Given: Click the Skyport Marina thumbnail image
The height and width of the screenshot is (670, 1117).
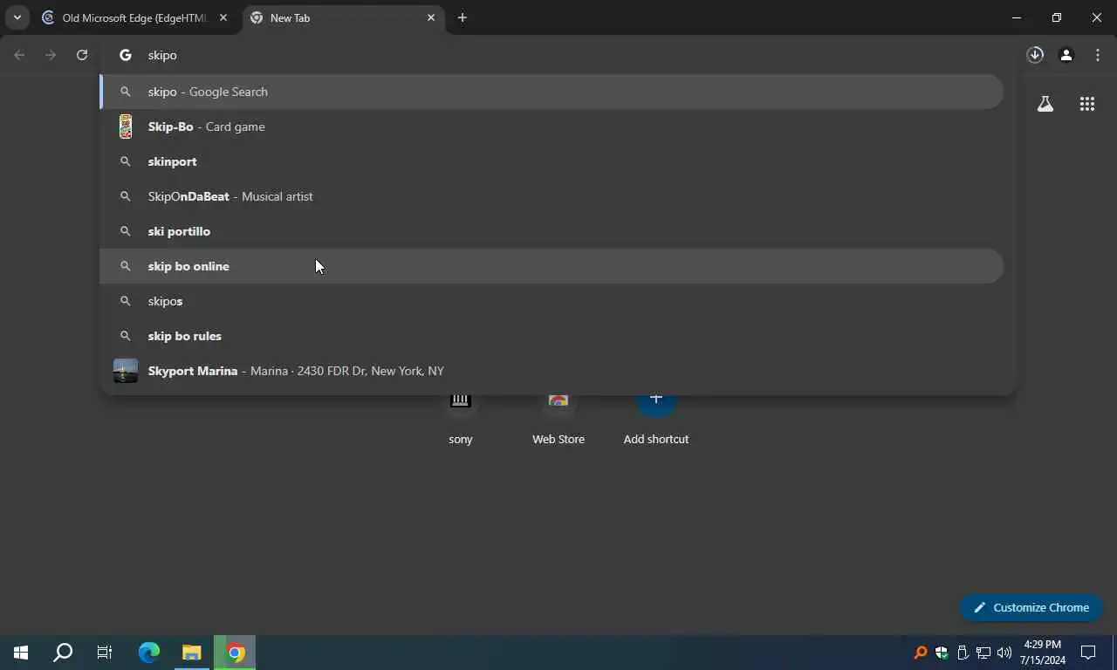Looking at the screenshot, I should [x=126, y=371].
